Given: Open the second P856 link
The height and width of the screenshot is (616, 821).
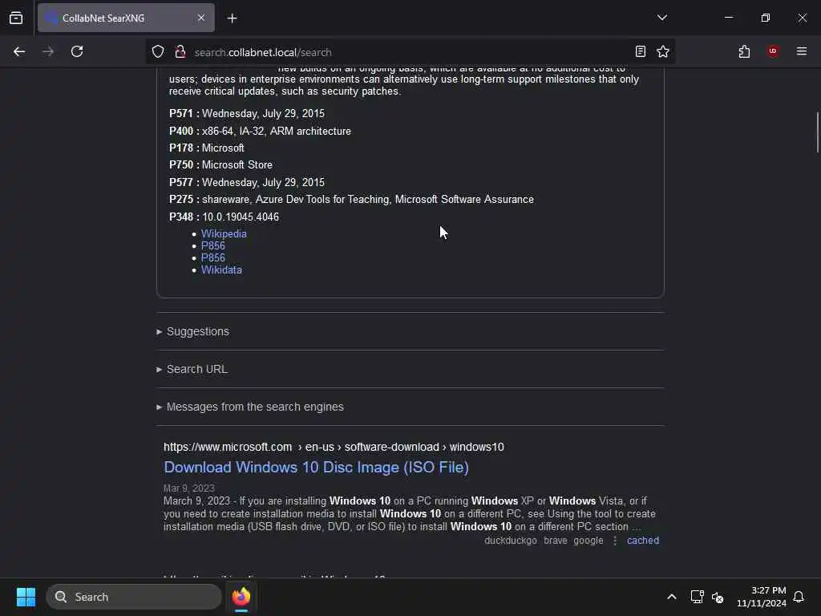Looking at the screenshot, I should click(213, 257).
